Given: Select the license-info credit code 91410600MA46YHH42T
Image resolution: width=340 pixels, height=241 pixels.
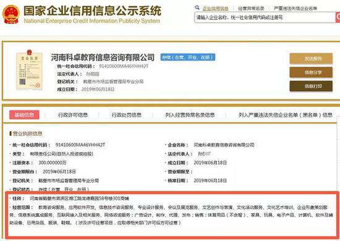Looking at the screenshot, I should [x=80, y=145].
